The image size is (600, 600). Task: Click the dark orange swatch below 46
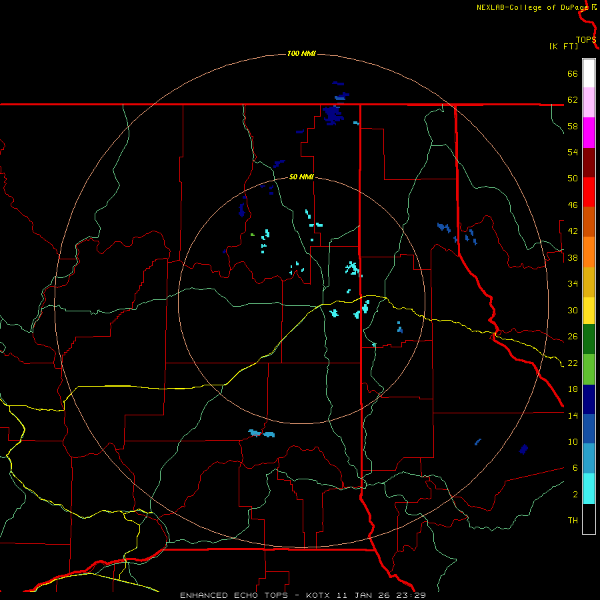589,221
